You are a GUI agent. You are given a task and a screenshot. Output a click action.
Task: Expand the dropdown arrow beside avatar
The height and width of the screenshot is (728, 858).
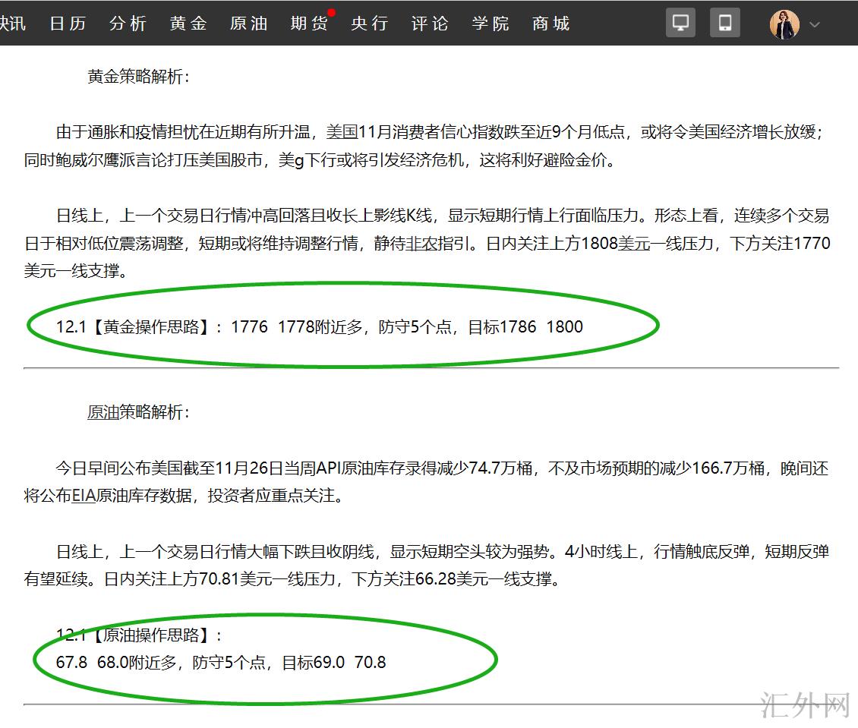tap(815, 24)
